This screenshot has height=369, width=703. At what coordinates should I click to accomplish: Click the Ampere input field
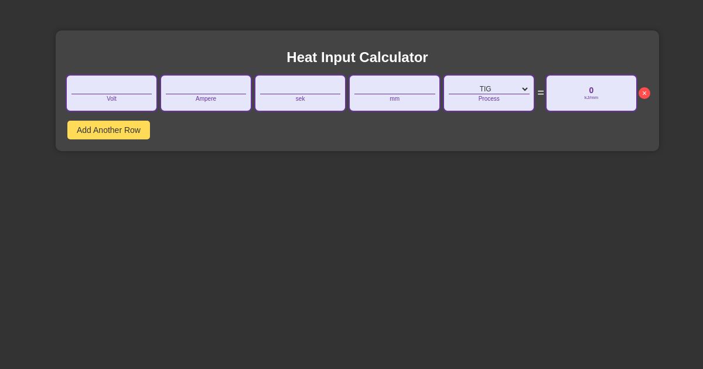[x=206, y=87]
